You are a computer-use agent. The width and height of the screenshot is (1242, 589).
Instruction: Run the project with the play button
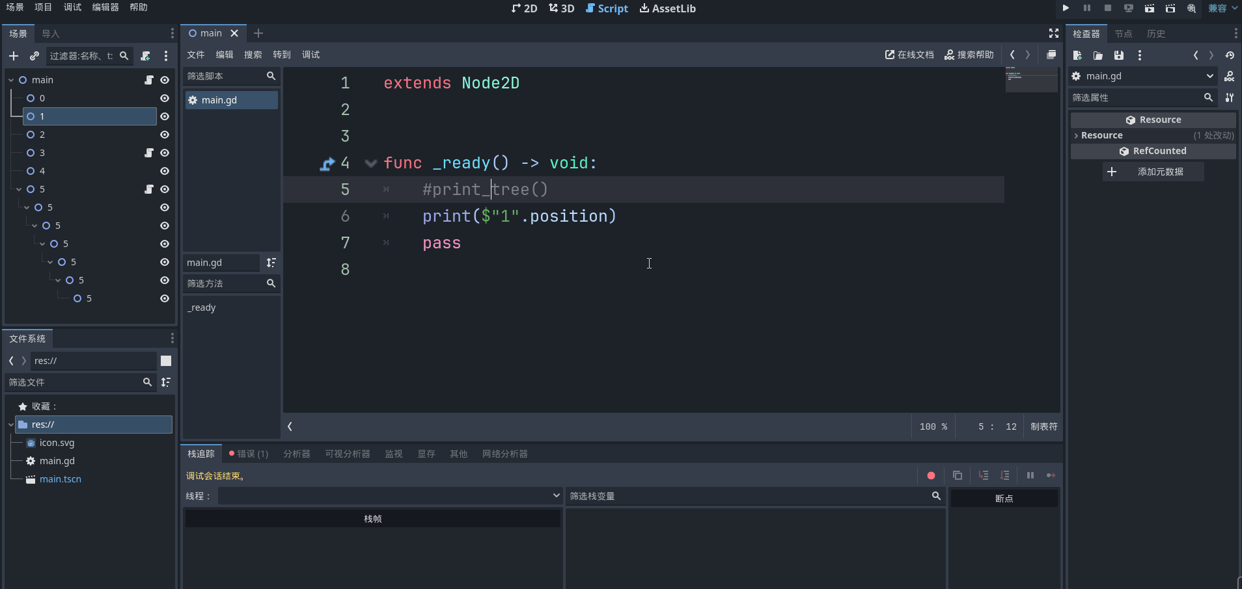pyautogui.click(x=1066, y=8)
